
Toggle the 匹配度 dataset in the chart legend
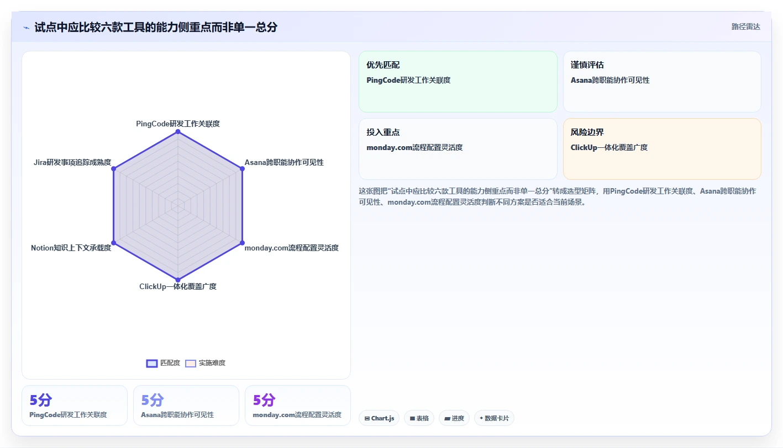coord(163,363)
